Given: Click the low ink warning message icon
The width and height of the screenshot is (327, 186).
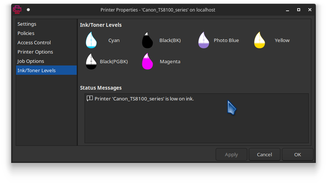Looking at the screenshot, I should pos(90,98).
